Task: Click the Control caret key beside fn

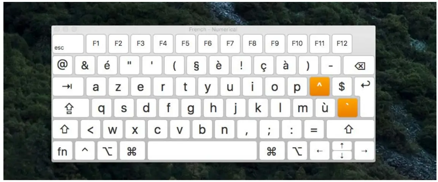Action: [x=85, y=151]
